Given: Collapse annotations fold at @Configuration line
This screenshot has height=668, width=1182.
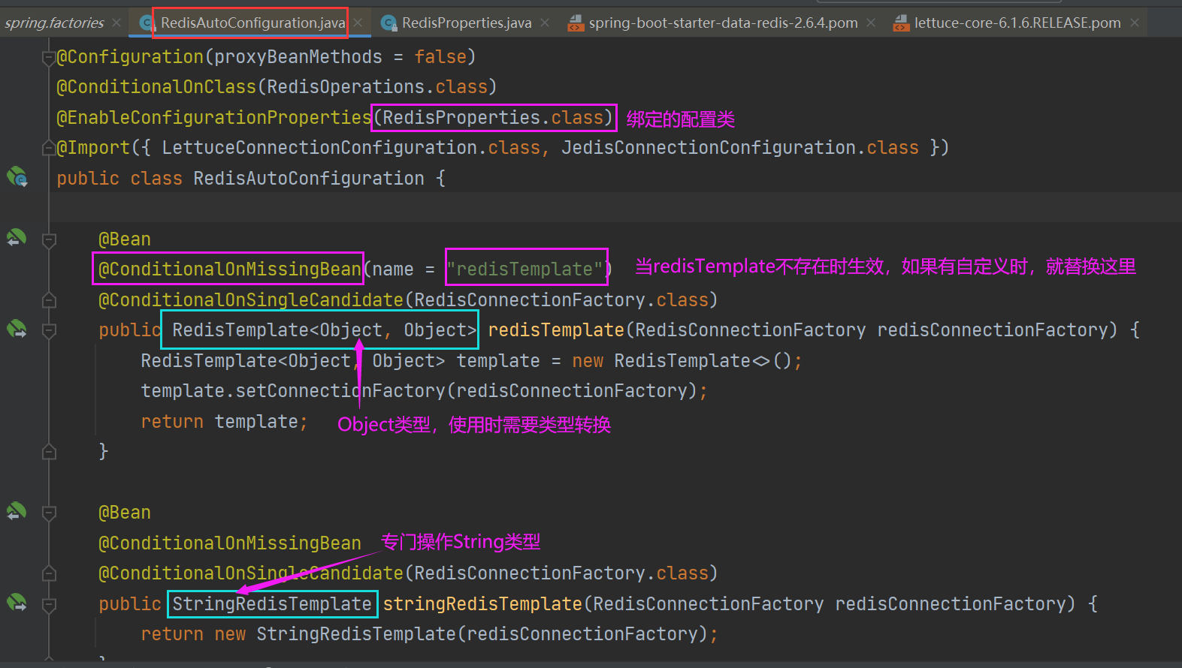Looking at the screenshot, I should coord(49,57).
